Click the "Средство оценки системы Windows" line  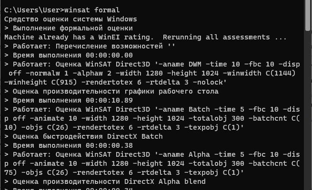pos(70,19)
